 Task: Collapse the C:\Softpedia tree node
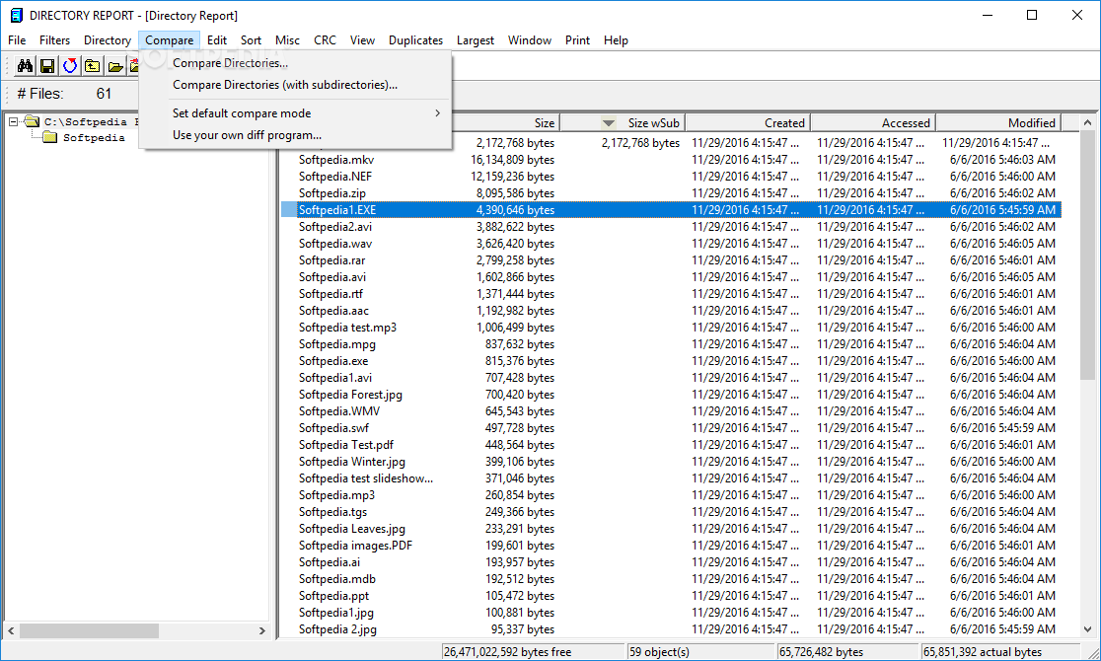(x=13, y=121)
